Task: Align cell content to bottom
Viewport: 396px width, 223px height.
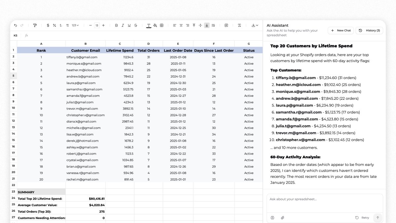Action: click(x=207, y=25)
